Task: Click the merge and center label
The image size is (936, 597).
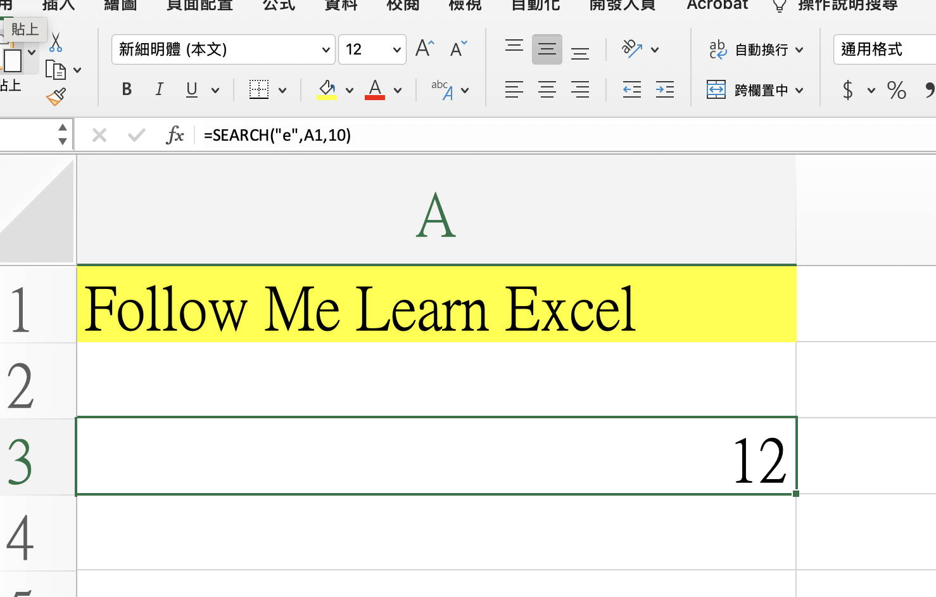Action: point(761,90)
